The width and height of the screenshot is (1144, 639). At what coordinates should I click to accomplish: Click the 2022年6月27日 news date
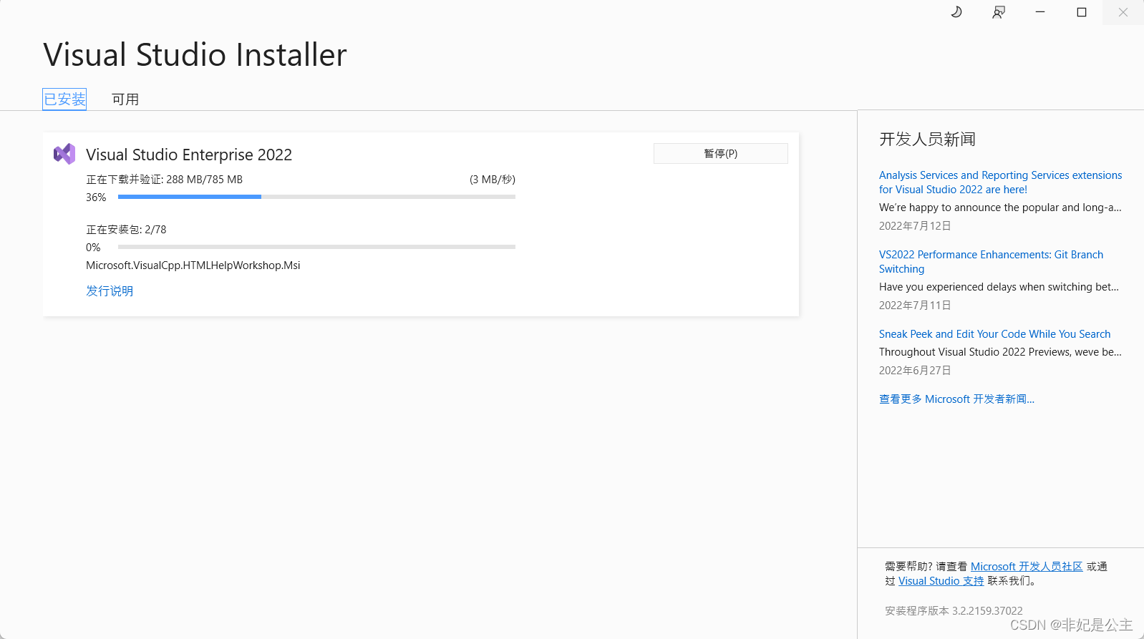[x=915, y=370]
